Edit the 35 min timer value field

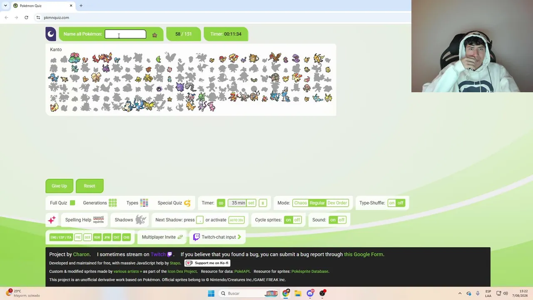(x=238, y=203)
